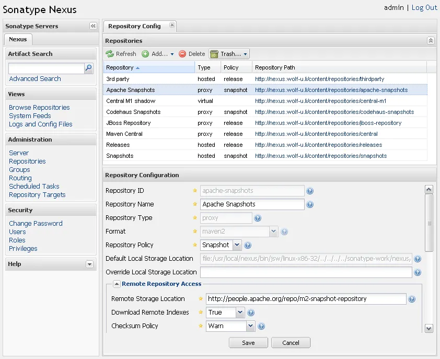Open help icon for Override Local Storage Location
Image resolution: width=440 pixels, height=359 pixels.
(x=418, y=272)
